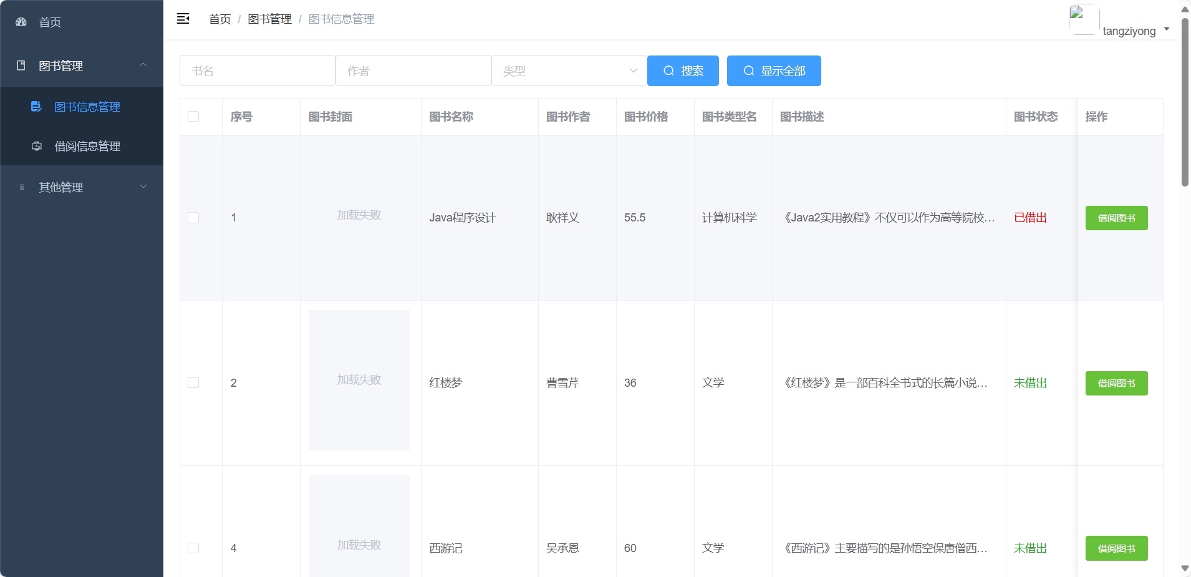Focus the 作者 search field

413,70
